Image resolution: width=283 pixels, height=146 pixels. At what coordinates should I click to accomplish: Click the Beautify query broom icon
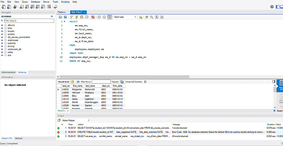(147, 17)
